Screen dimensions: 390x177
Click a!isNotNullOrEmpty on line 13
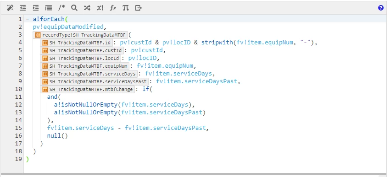click(x=85, y=113)
